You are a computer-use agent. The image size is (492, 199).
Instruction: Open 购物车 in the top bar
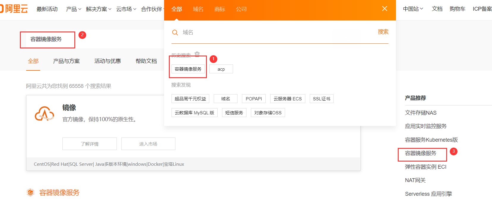[x=457, y=9]
